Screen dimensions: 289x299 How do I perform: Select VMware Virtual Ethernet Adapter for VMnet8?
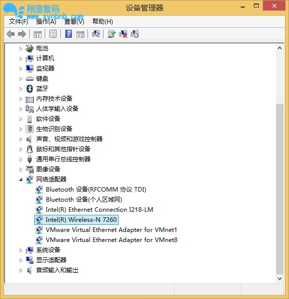[x=112, y=240]
